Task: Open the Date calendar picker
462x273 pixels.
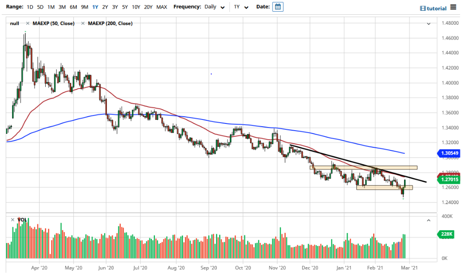Action: point(278,7)
